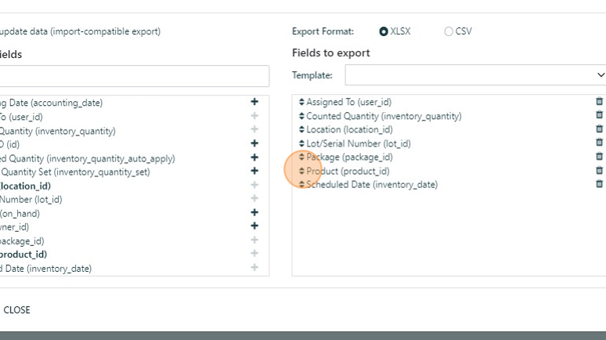
Task: Click the sort handle beside Product (product_id)
Action: [x=301, y=171]
